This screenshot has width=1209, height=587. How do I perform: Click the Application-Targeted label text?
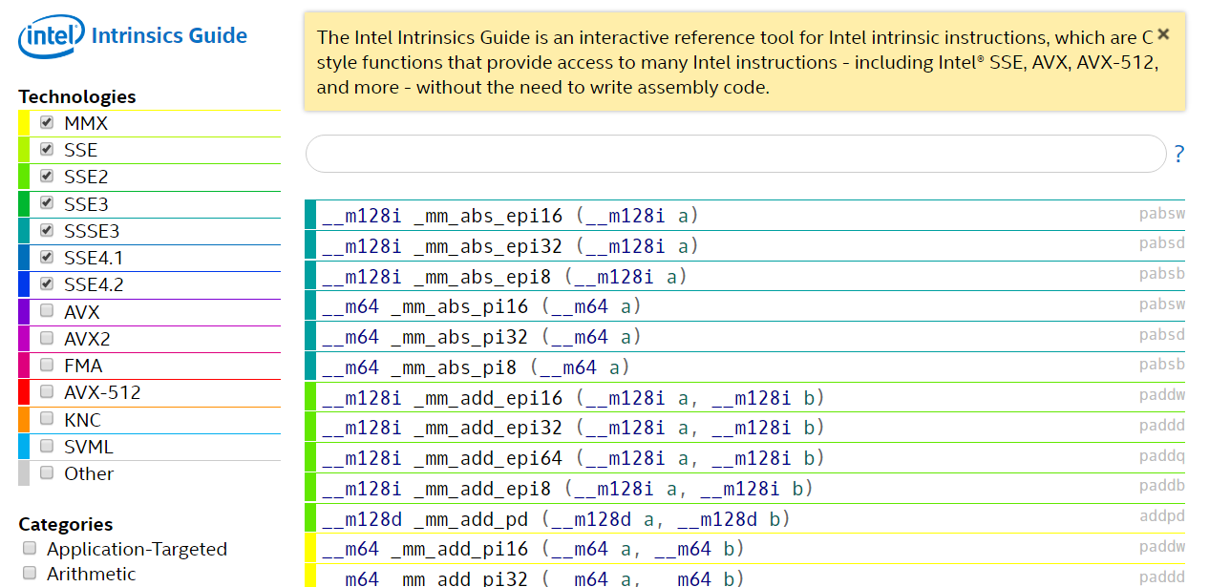[137, 549]
